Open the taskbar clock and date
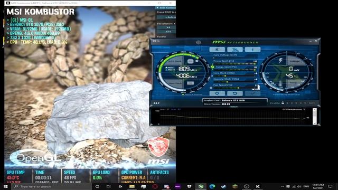The image size is (338, 190). (318, 186)
